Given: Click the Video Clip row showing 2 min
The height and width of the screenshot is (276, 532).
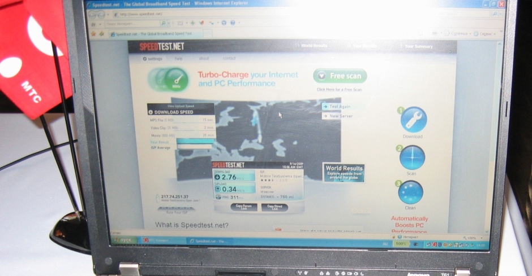Looking at the screenshot, I should [x=182, y=128].
